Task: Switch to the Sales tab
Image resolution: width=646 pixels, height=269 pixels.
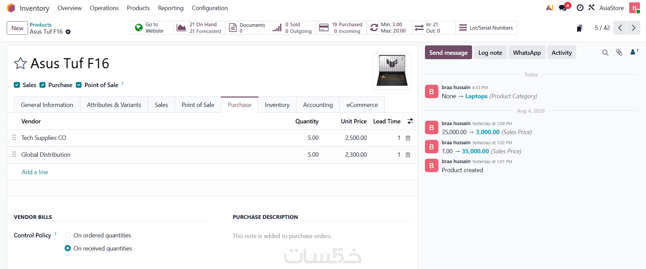Action: [x=161, y=105]
